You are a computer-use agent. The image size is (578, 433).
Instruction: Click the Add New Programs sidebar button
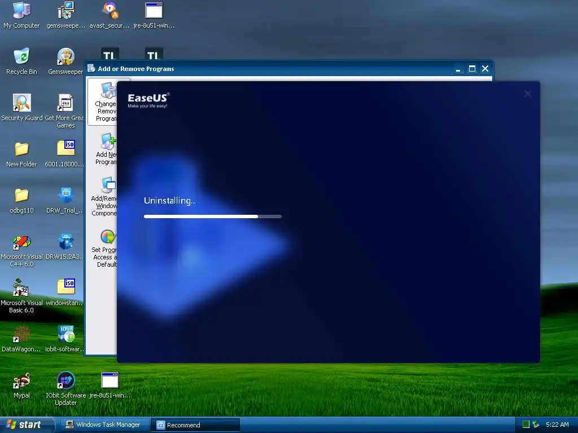coord(104,149)
